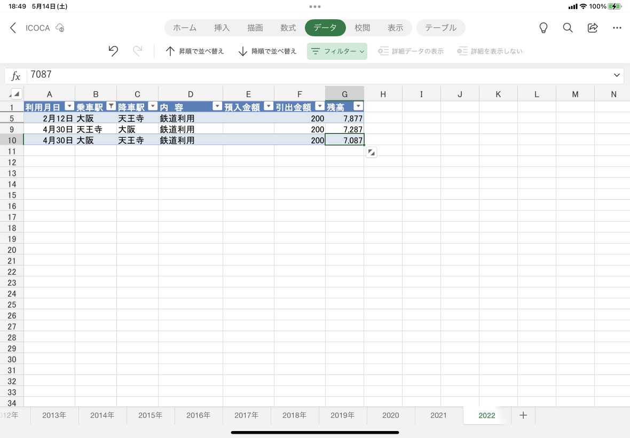
Task: Select cell with 7,877 balance
Action: tap(345, 118)
